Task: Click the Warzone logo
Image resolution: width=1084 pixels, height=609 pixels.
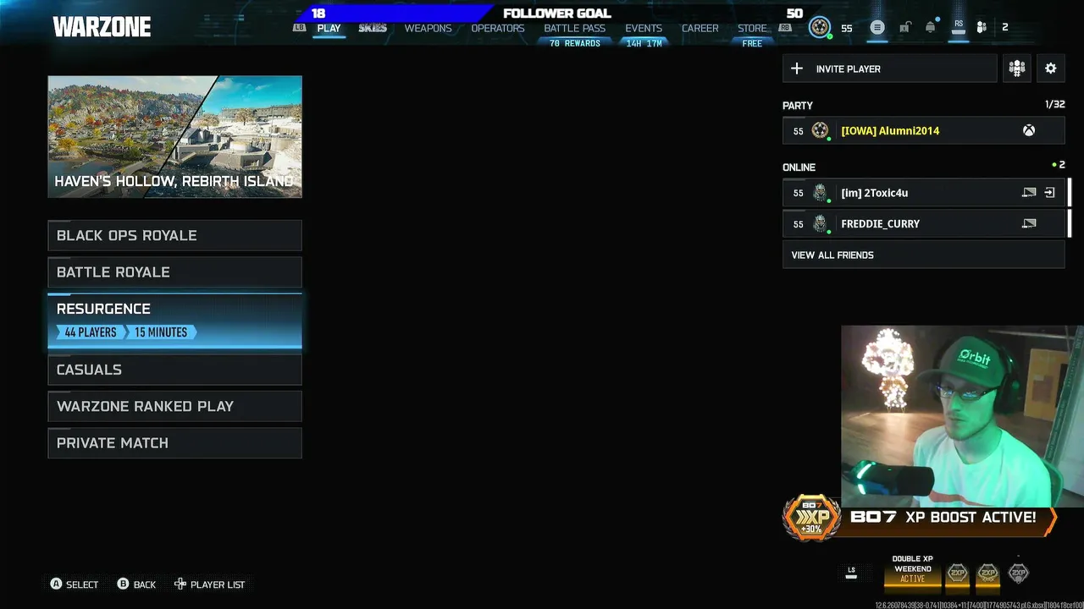Action: pyautogui.click(x=102, y=27)
